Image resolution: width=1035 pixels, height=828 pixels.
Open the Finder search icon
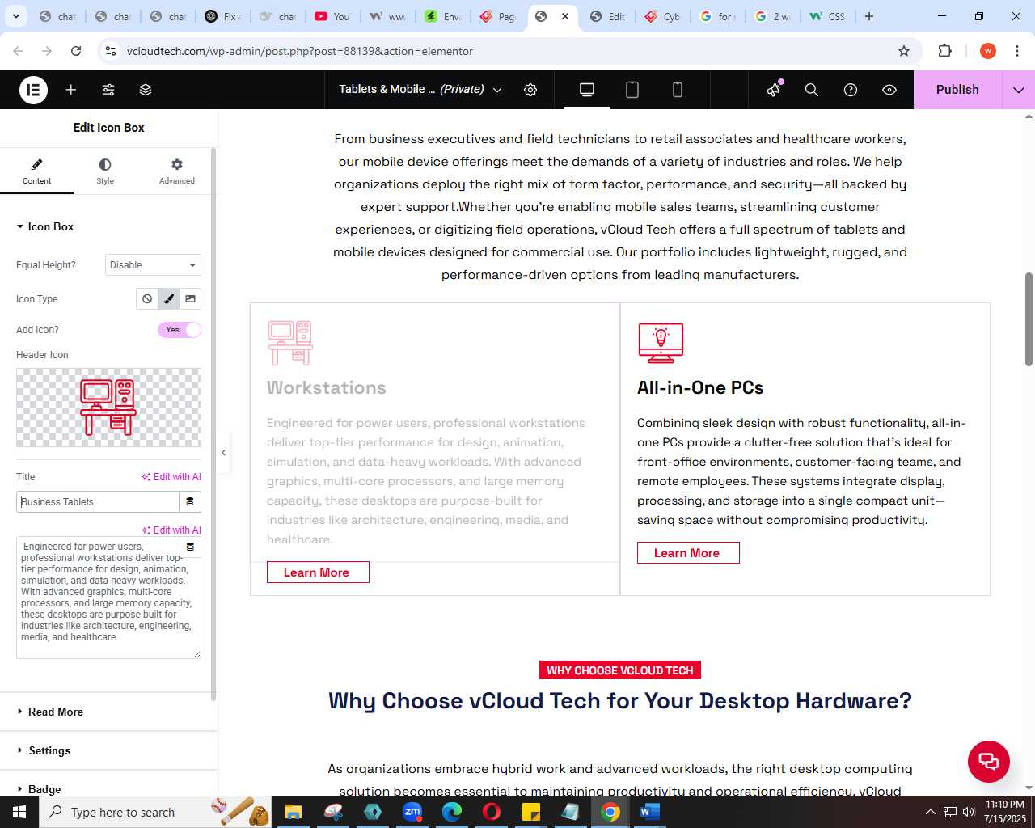(x=812, y=90)
